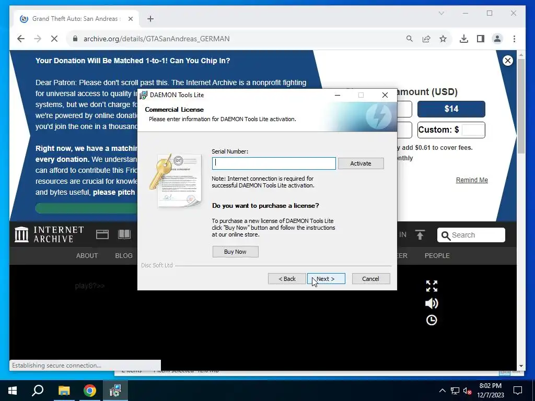
Task: Show hidden system tray icons
Action: point(442,391)
